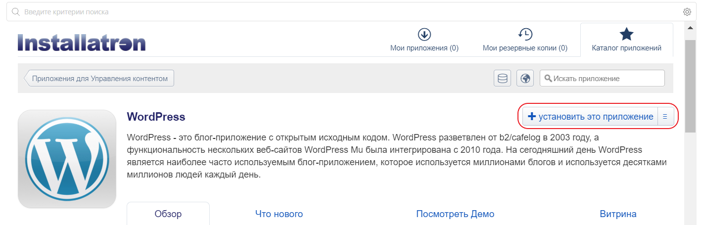The height and width of the screenshot is (225, 702).
Task: Go back to "Приложения для Управления контентом"
Action: coord(99,78)
